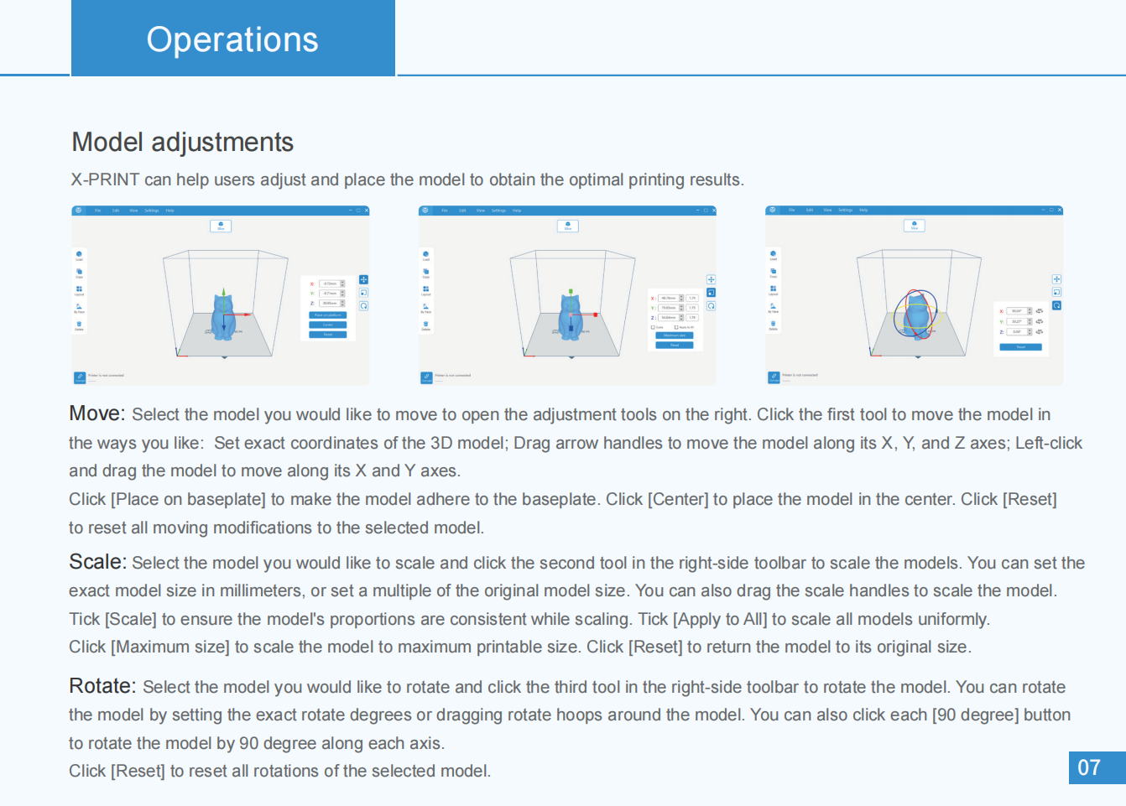Select the highlighted Move tool icon in the leftmost window
The image size is (1126, 806).
click(363, 279)
